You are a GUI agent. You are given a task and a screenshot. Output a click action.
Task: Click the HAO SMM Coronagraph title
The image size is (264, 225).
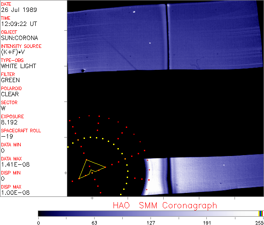(165, 205)
